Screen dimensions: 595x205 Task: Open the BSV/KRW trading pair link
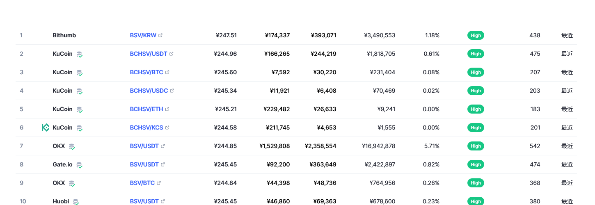point(143,35)
